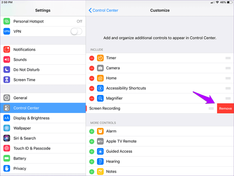Viewport: 234px width, 176px height.
Task: Tap the Camera control icon
Action: [x=100, y=68]
